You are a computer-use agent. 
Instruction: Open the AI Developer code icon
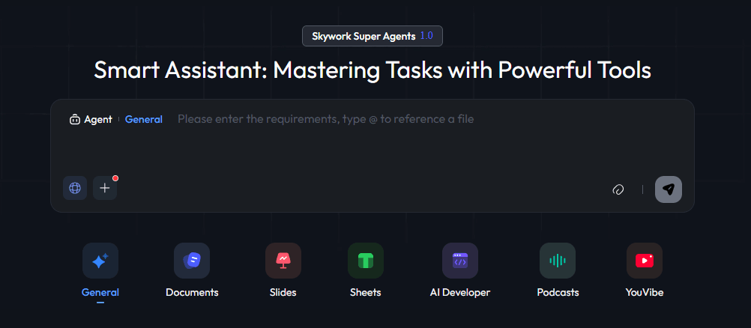tap(460, 261)
